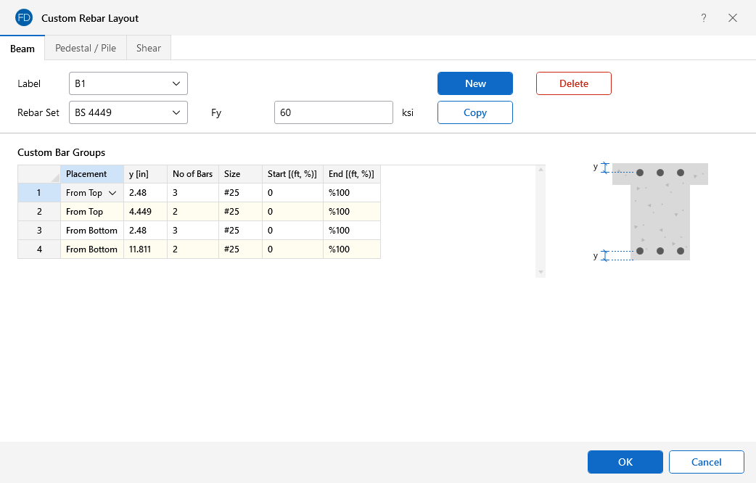Click the Fy input field
The width and height of the screenshot is (756, 483).
pyautogui.click(x=334, y=112)
